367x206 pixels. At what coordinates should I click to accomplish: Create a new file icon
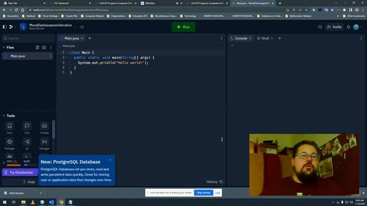pyautogui.click(x=37, y=47)
